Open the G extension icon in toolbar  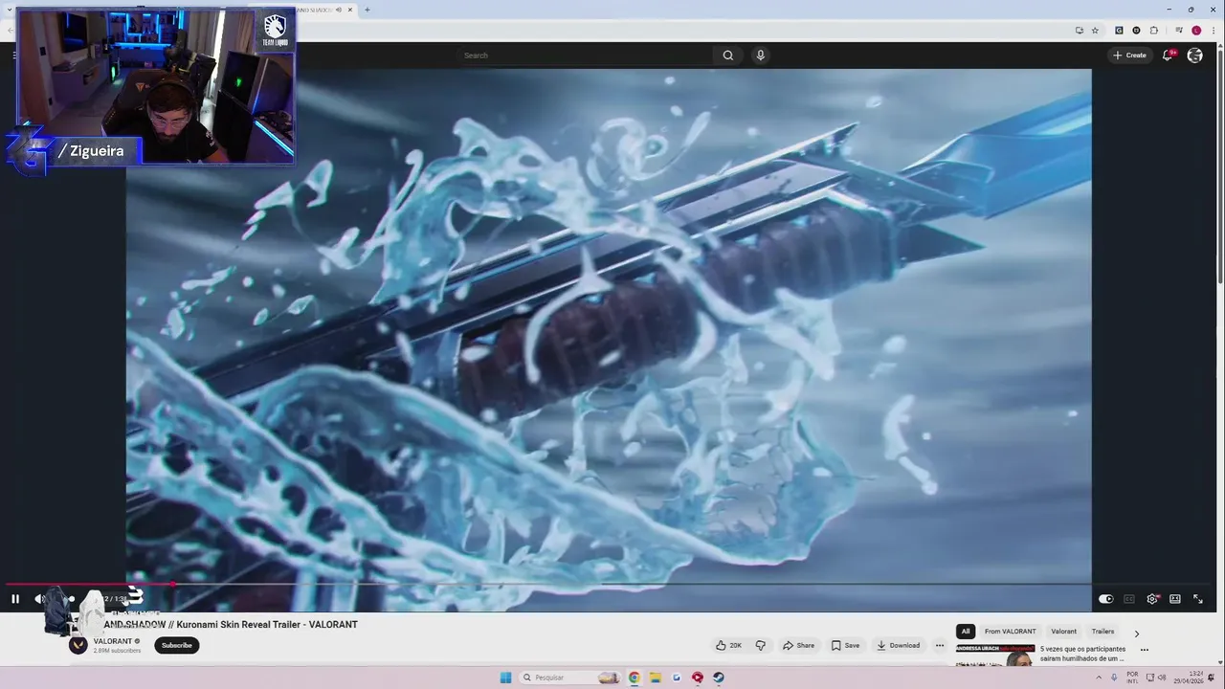[1119, 31]
